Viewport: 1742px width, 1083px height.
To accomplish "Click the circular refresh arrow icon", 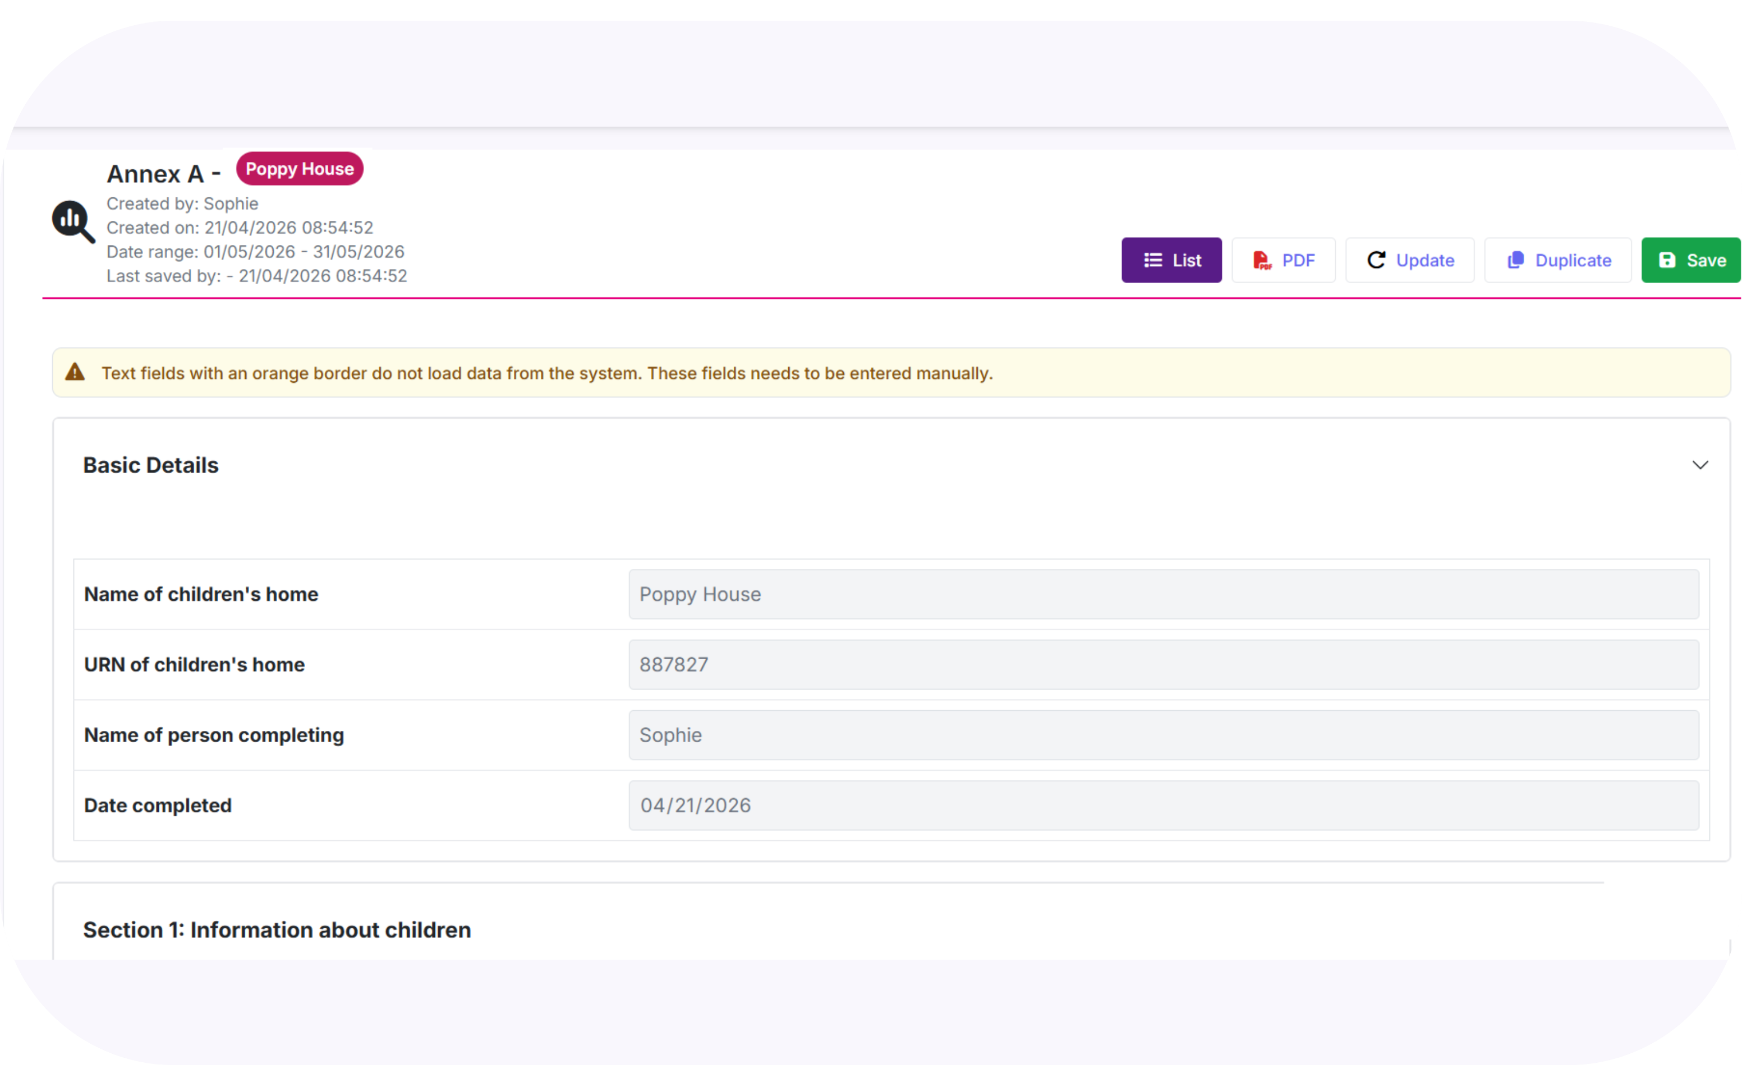I will [1376, 260].
